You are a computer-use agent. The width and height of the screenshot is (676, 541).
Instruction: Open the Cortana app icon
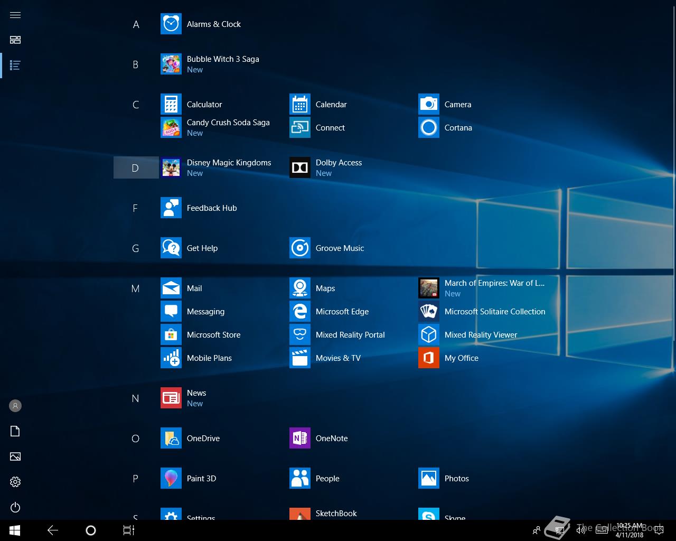coord(429,128)
